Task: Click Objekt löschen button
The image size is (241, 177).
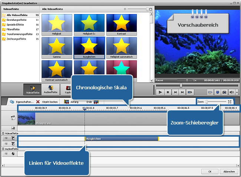Action: tap(47, 102)
